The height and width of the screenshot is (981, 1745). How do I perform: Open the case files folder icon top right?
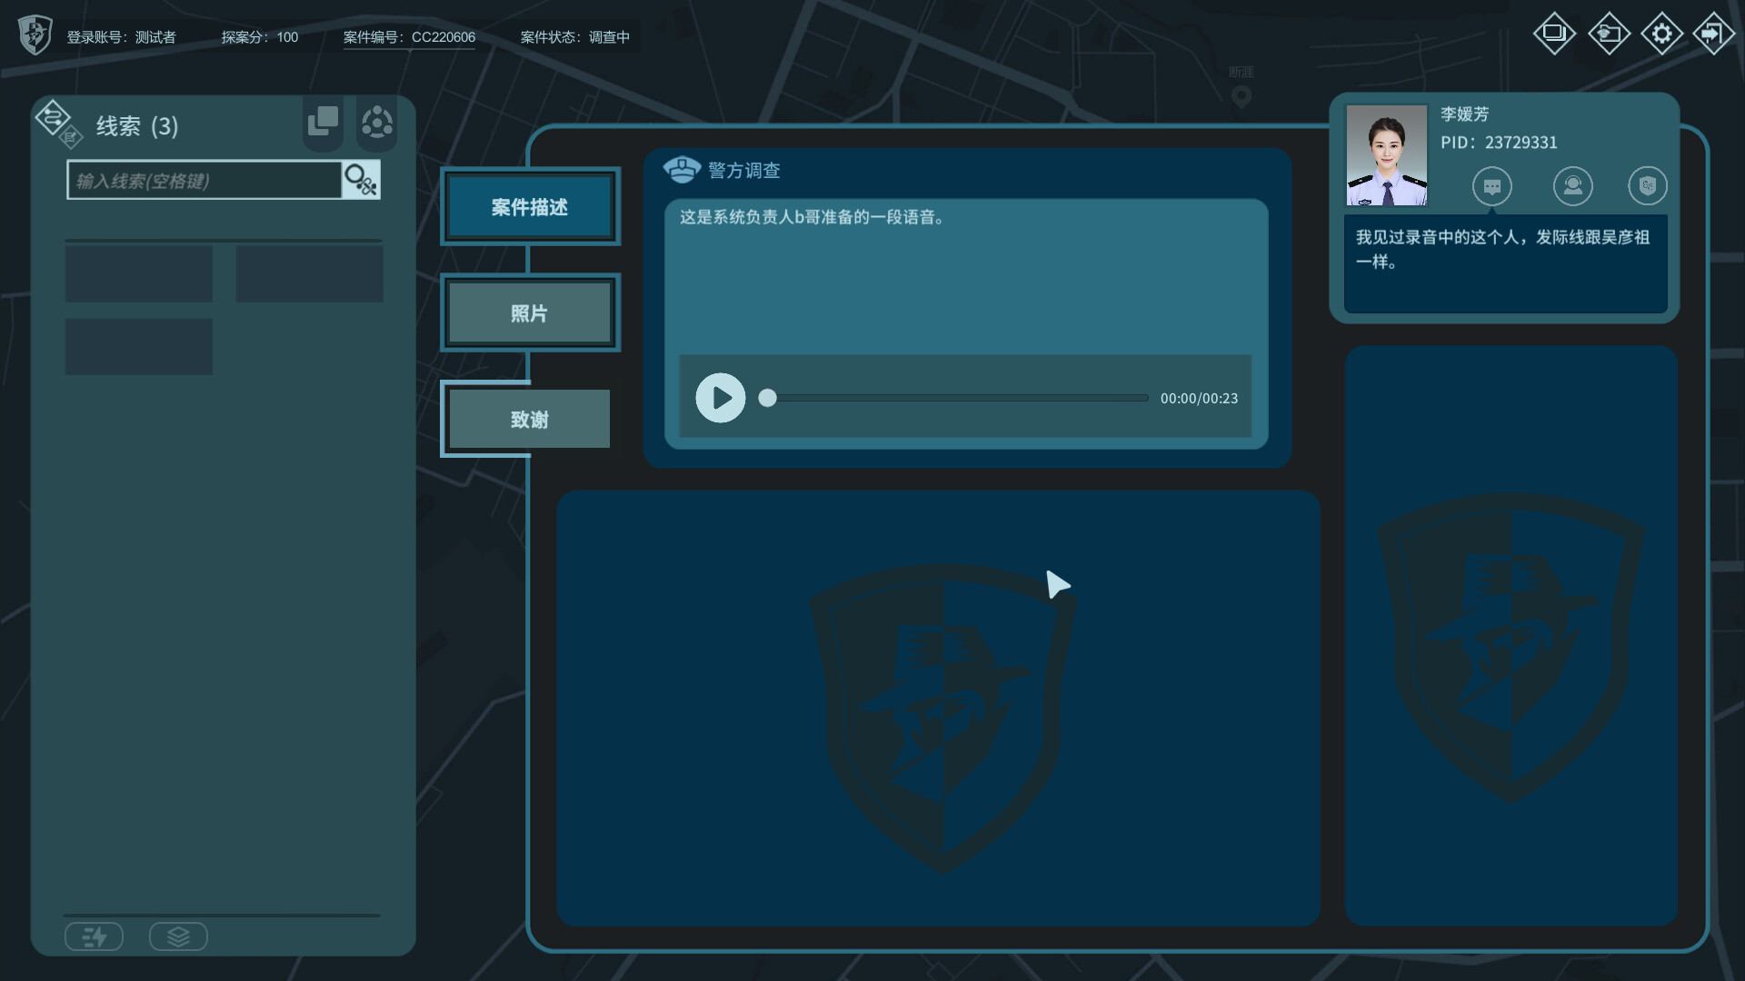pyautogui.click(x=1608, y=34)
